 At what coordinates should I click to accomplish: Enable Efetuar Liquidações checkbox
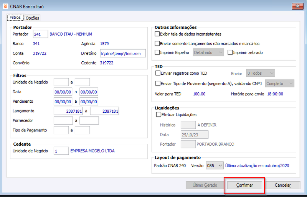tap(158, 115)
